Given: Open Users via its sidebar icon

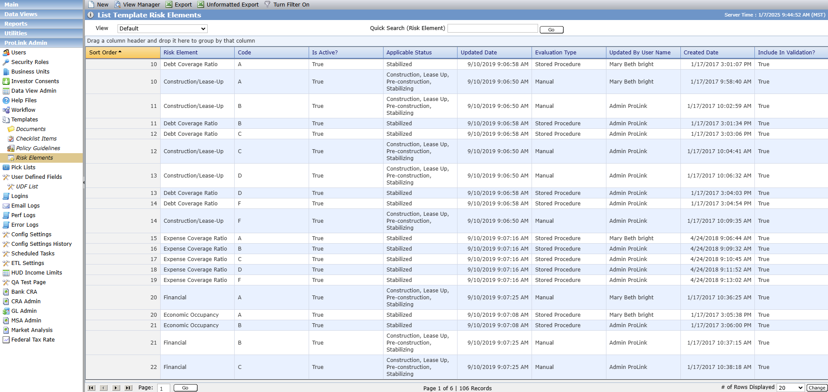Looking at the screenshot, I should [x=6, y=53].
